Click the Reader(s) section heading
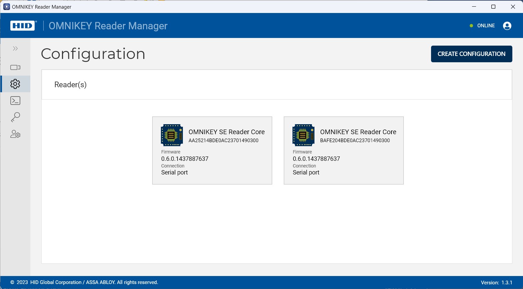This screenshot has height=289, width=523. (70, 85)
